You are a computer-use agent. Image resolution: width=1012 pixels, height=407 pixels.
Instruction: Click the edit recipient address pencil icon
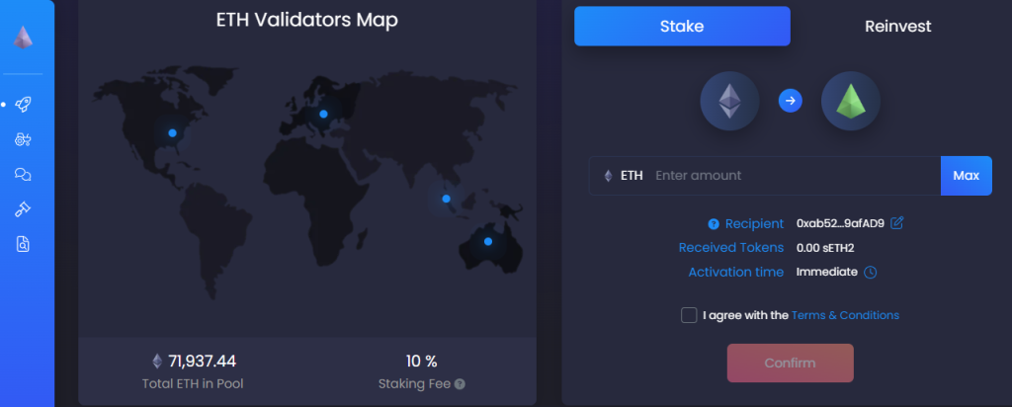tap(897, 223)
